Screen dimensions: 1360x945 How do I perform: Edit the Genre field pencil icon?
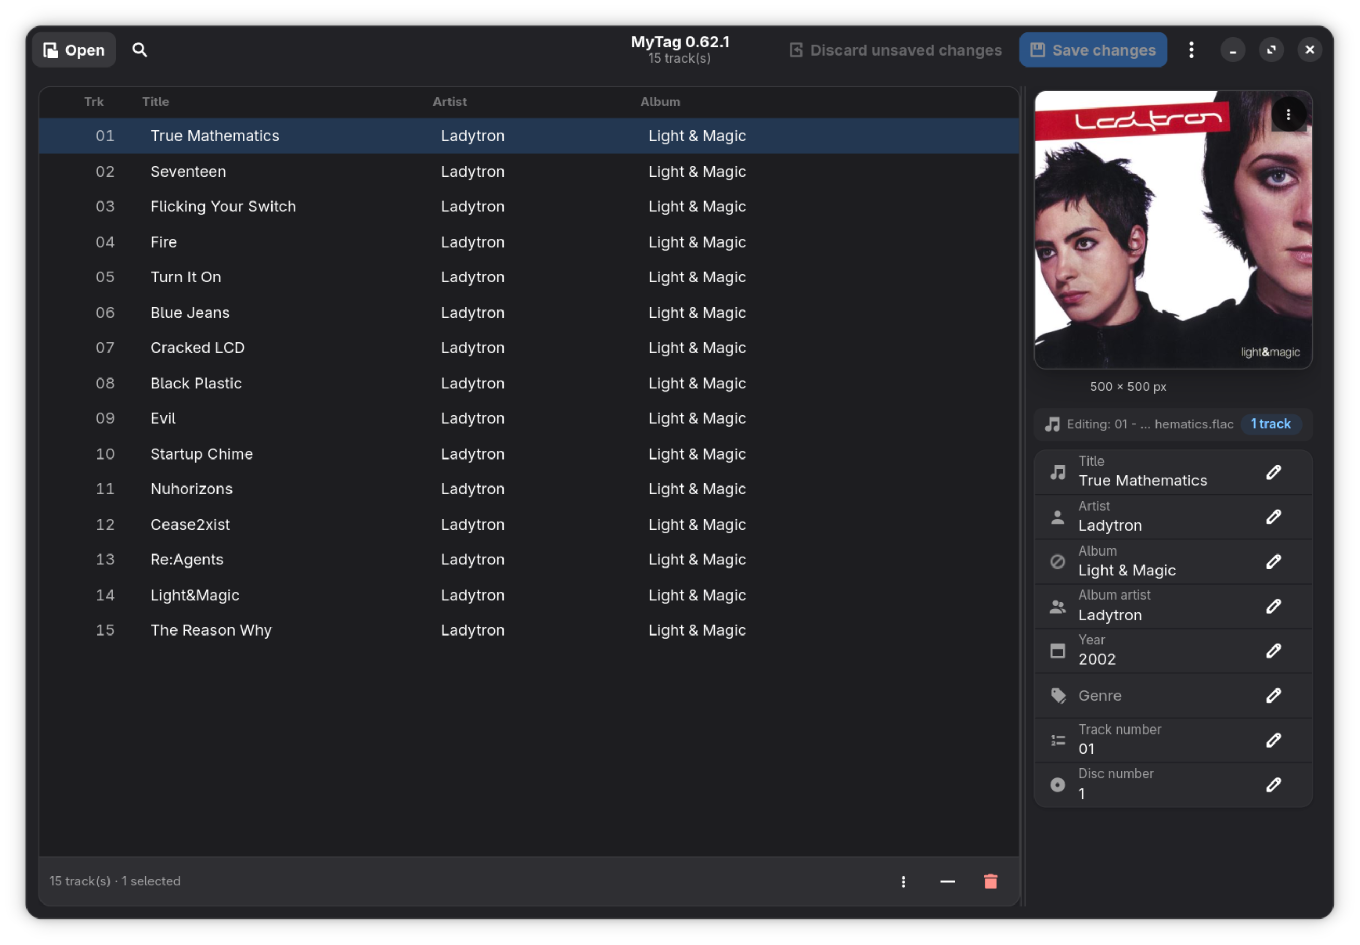point(1273,696)
